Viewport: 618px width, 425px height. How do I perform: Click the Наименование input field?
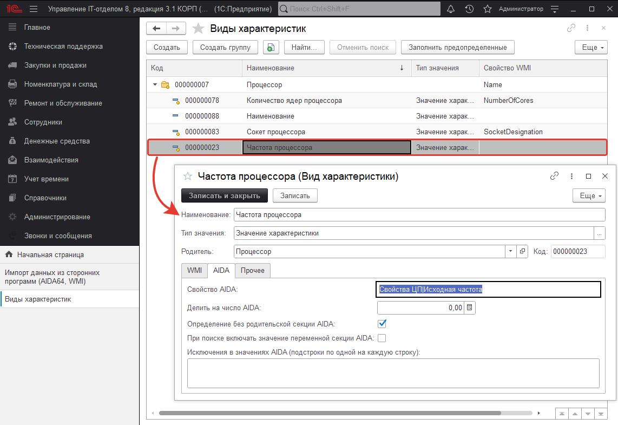coord(419,214)
